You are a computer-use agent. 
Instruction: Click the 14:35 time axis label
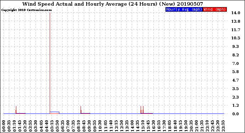[138, 126]
